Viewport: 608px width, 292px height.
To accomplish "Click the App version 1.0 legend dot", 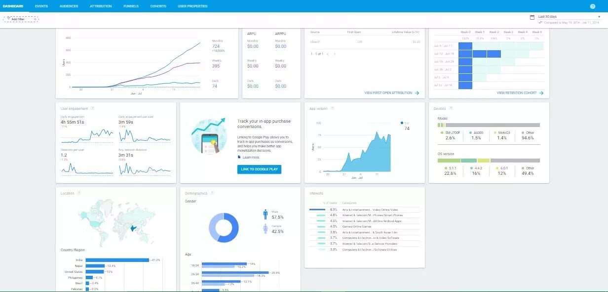I will pyautogui.click(x=402, y=123).
